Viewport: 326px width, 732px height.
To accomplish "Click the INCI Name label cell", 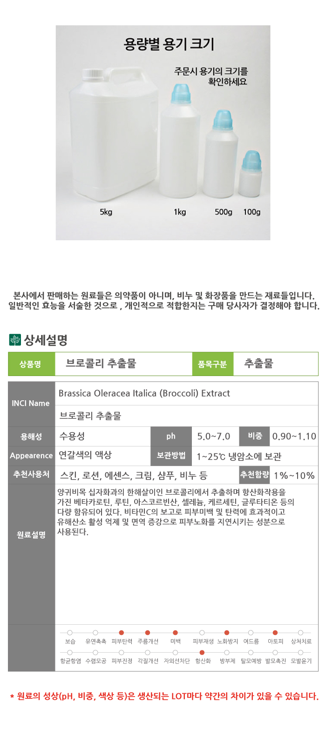I will click(31, 404).
